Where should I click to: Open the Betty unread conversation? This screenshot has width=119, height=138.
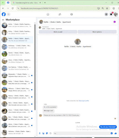click(17, 83)
